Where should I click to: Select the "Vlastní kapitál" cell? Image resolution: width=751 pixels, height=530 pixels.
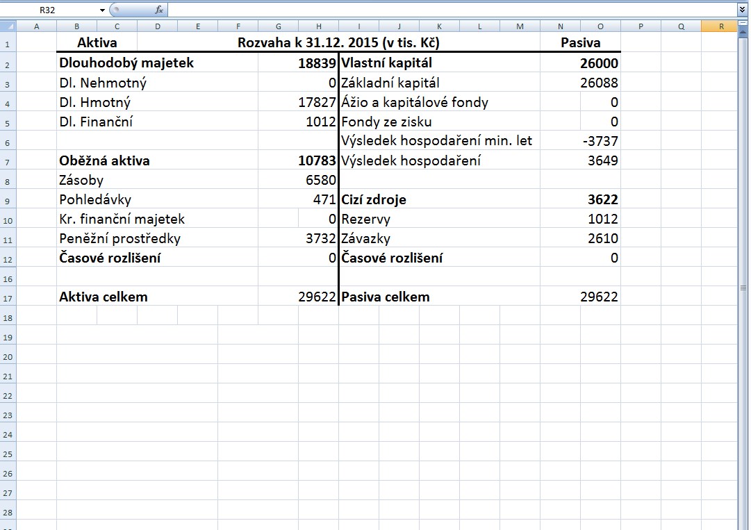click(x=440, y=63)
